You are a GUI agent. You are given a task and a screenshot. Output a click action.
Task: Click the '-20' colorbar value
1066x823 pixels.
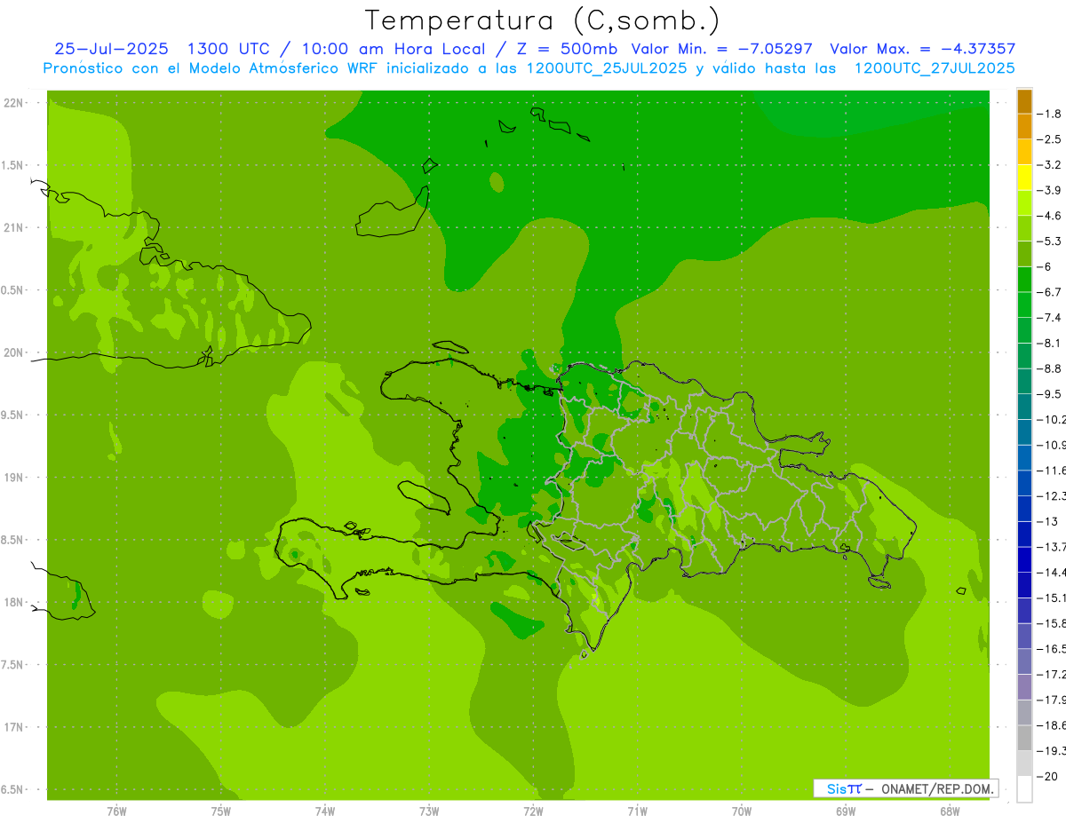tap(1048, 776)
